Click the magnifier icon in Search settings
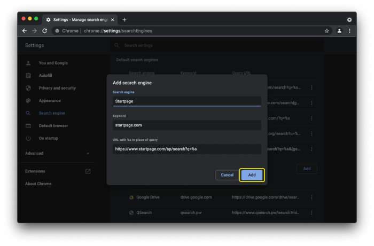Viewport: 374px width, 246px height. [116, 45]
